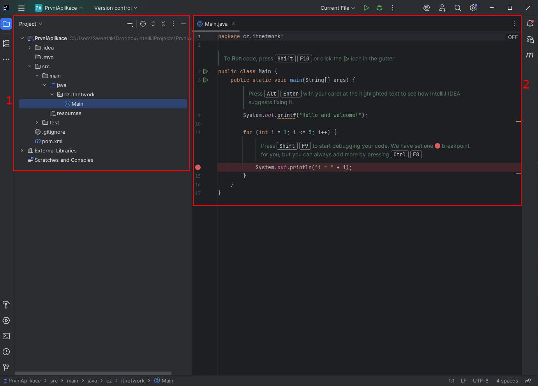The image size is (538, 386).
Task: Open line:column 1:1 position indicator
Action: [452, 381]
